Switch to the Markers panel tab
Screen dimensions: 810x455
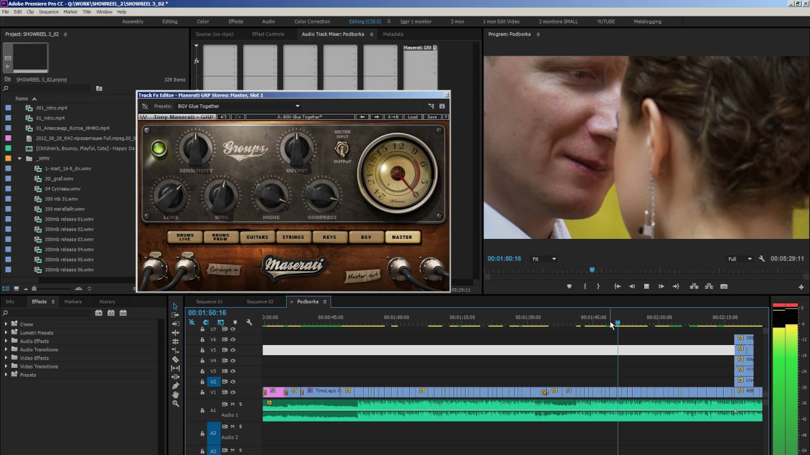[73, 301]
